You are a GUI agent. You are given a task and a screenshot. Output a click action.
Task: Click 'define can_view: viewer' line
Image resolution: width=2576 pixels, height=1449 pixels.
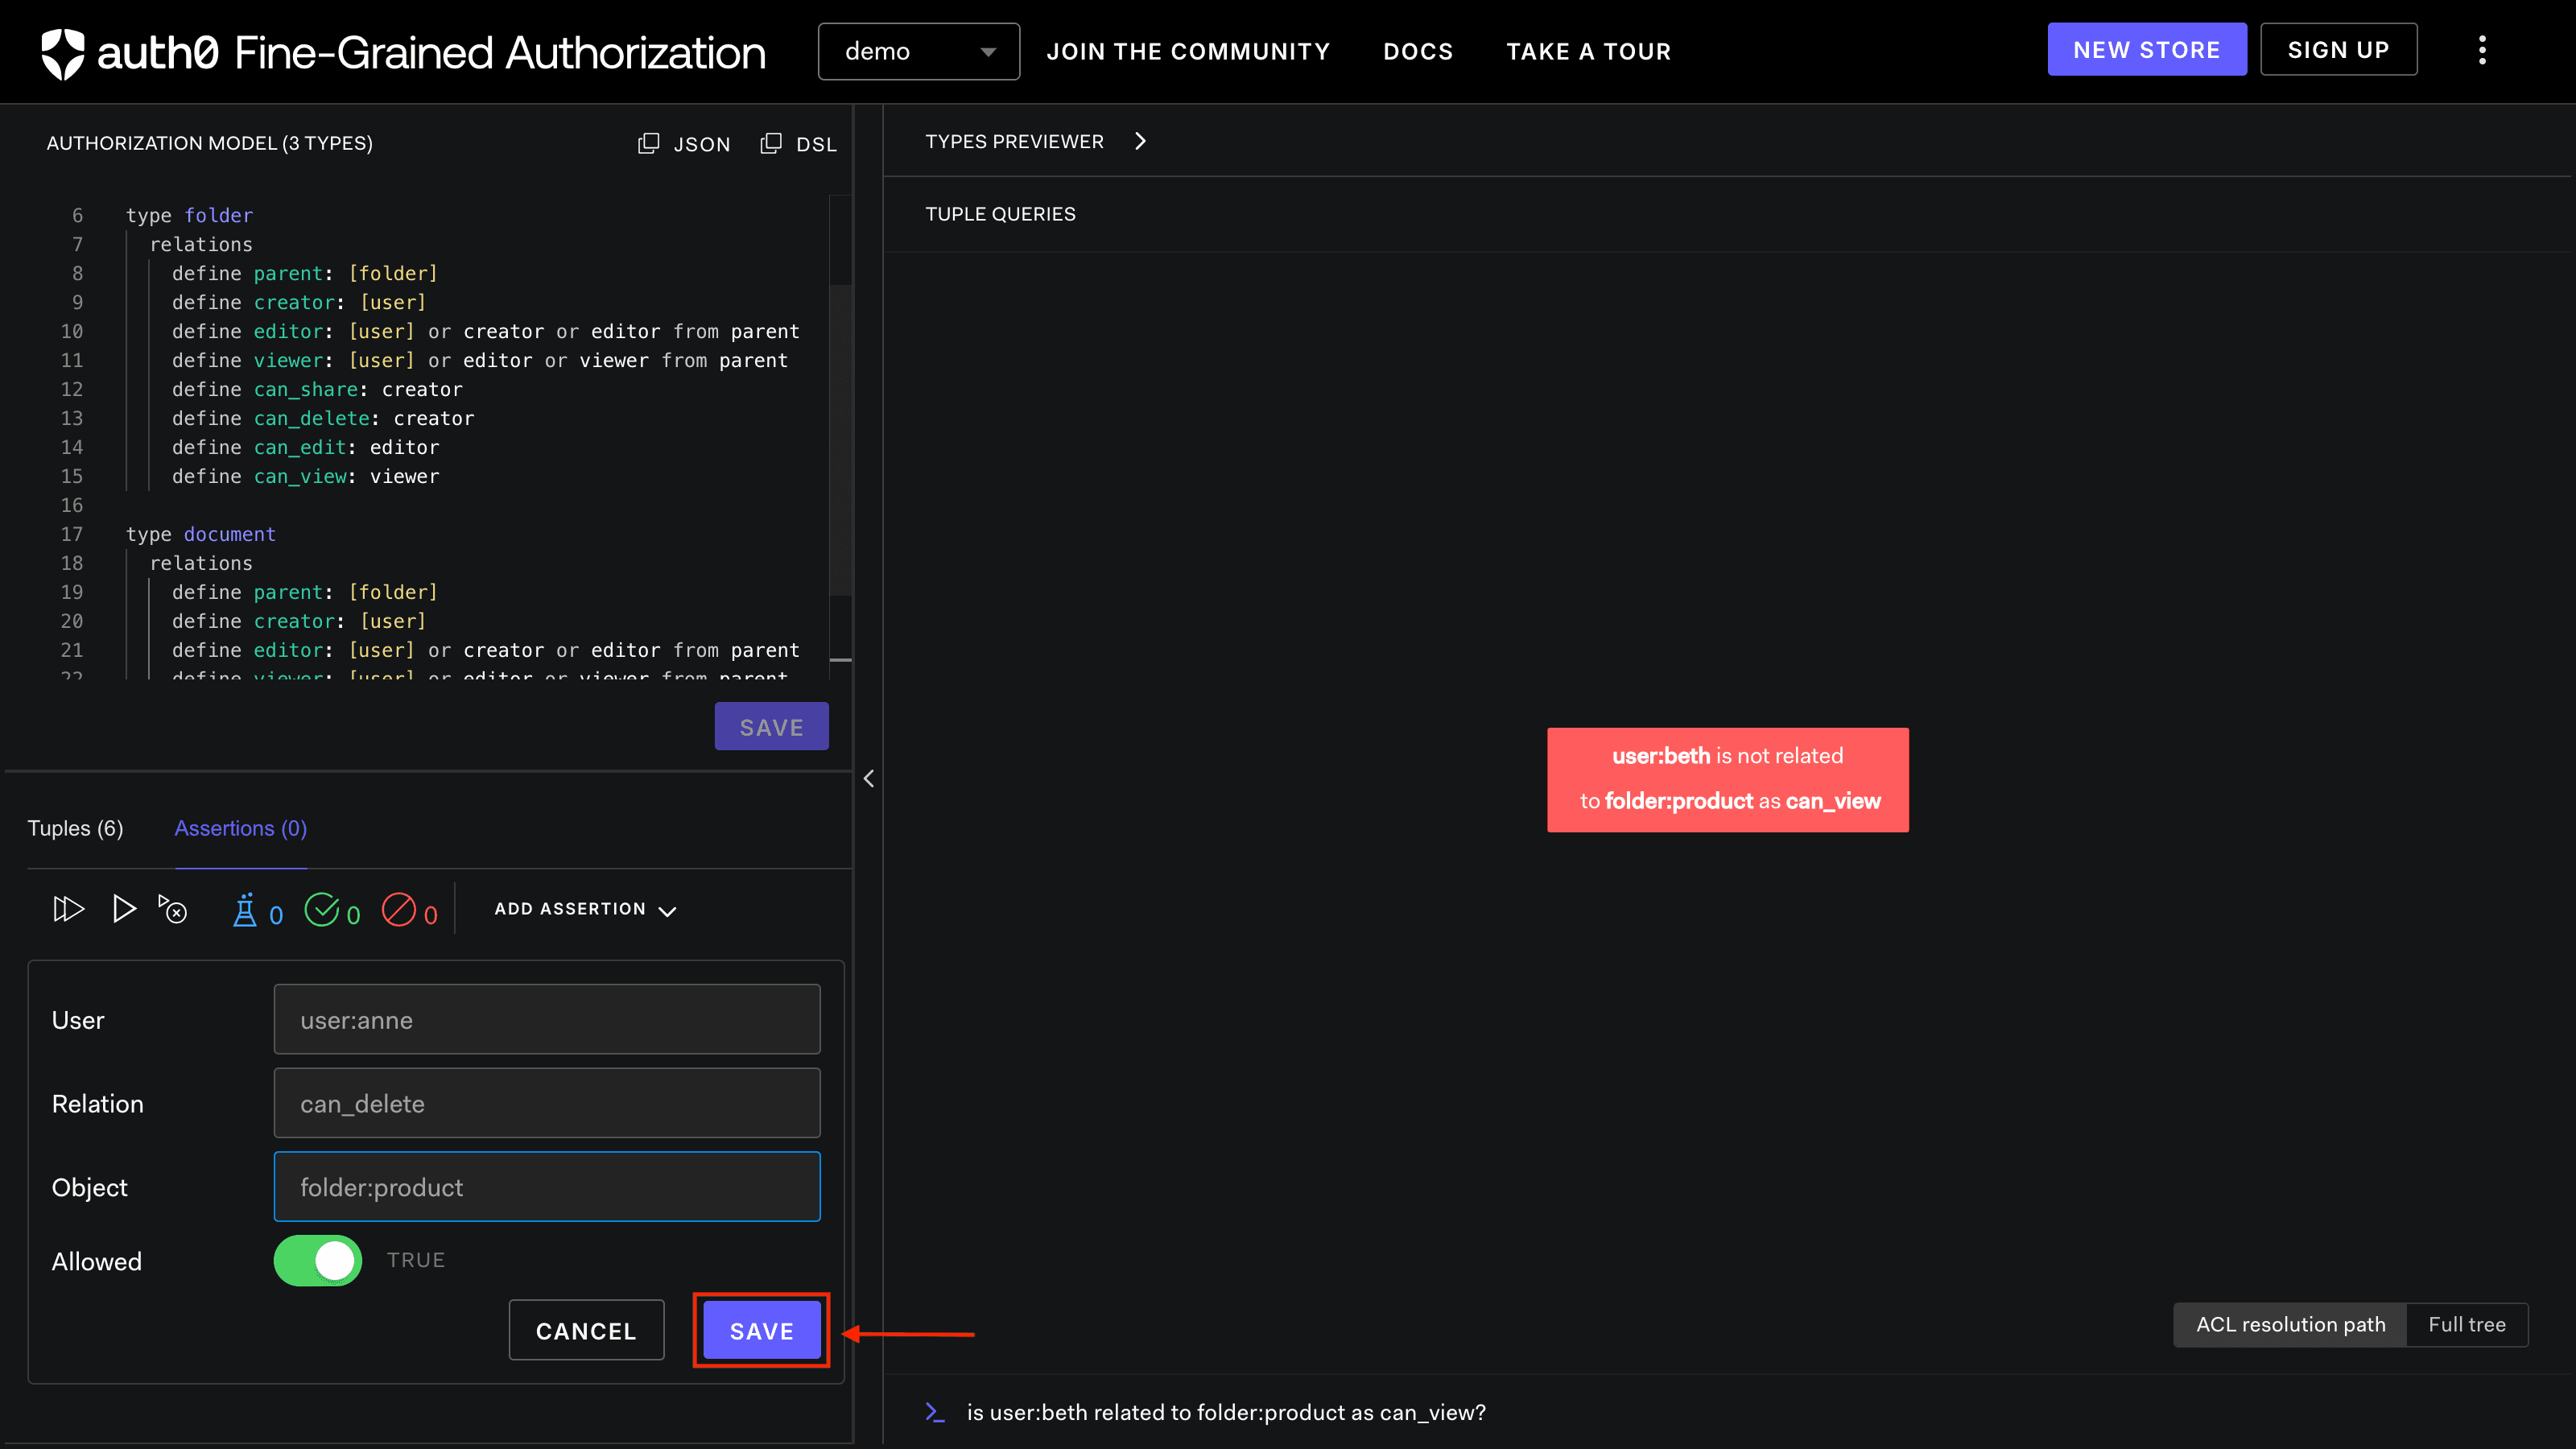pyautogui.click(x=305, y=476)
